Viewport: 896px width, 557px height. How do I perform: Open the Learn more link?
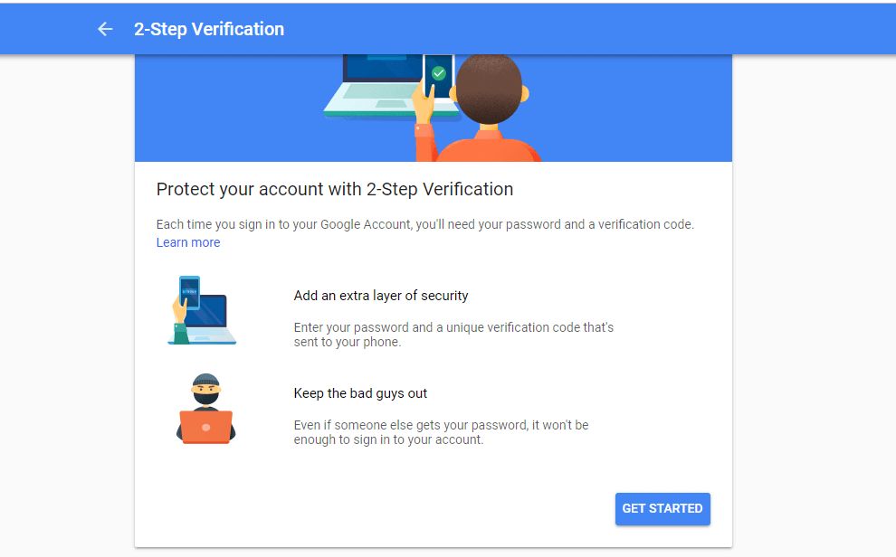pyautogui.click(x=188, y=242)
